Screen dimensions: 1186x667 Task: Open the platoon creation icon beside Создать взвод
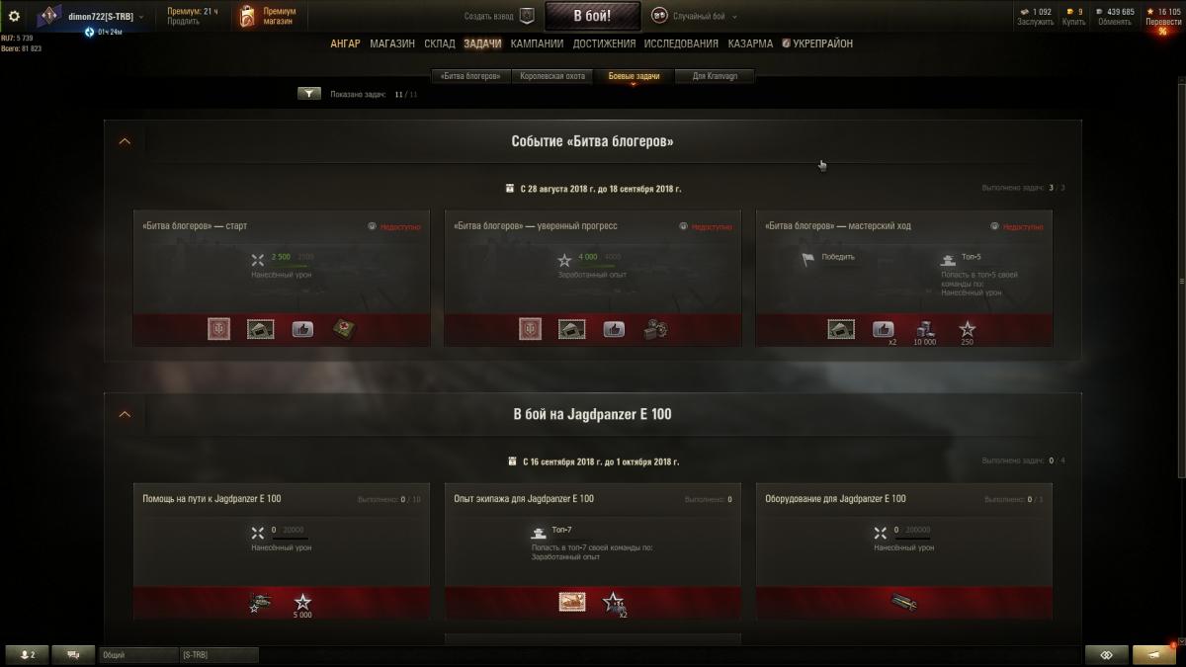(x=527, y=16)
